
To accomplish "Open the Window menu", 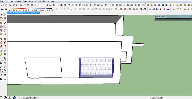I will pyautogui.click(x=38, y=1).
